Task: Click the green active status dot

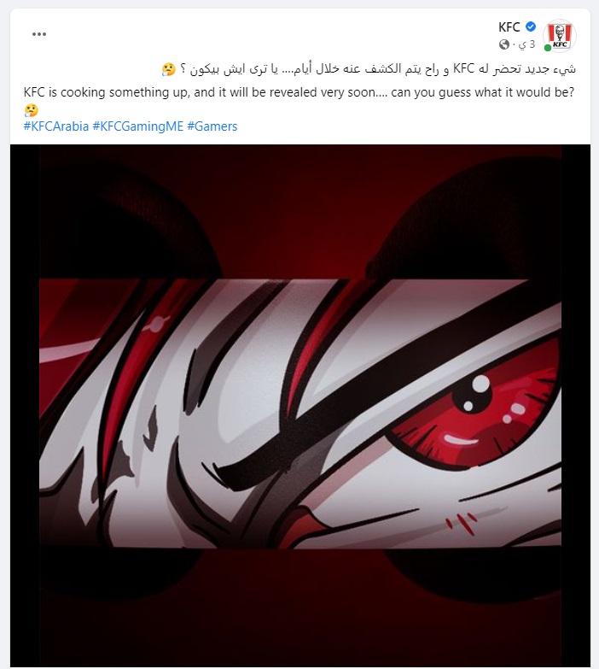Action: 548,48
